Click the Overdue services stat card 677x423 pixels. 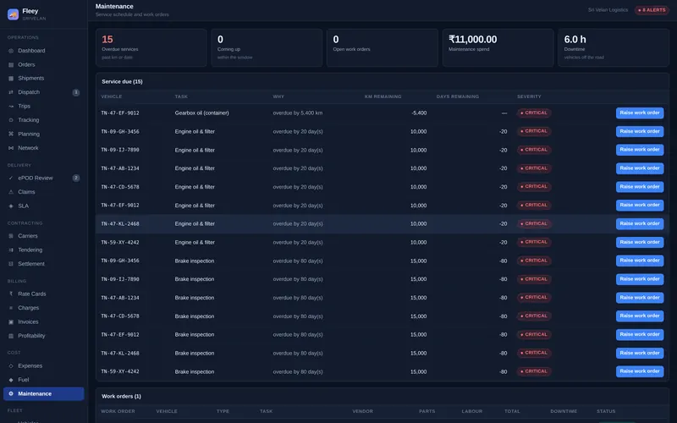(x=151, y=48)
